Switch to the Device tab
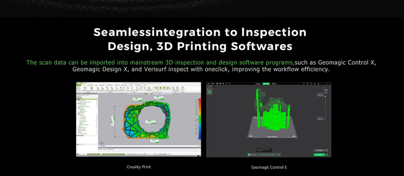Viewport: 404px width, 176px height. coord(274,84)
